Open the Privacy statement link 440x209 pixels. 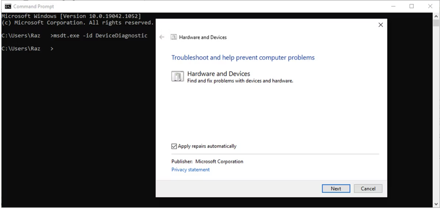pos(190,170)
